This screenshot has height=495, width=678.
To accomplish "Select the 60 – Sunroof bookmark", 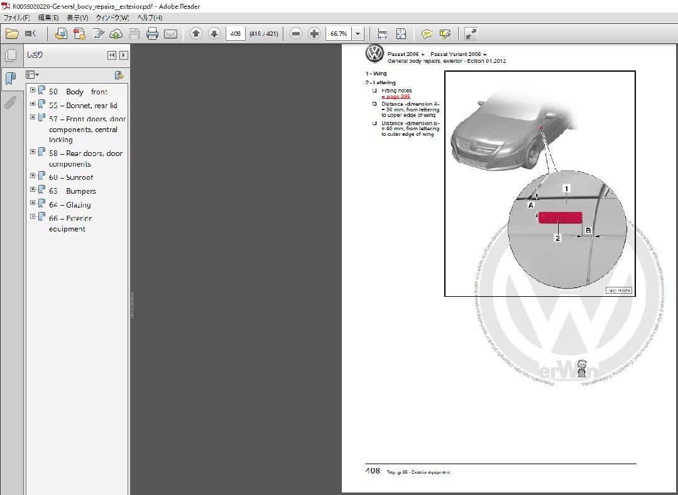I will point(71,177).
